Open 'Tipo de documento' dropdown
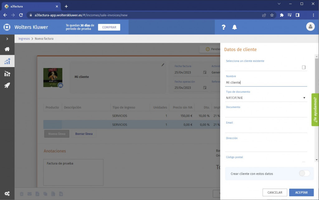Screen dimensions: 319x200 click(x=266, y=98)
